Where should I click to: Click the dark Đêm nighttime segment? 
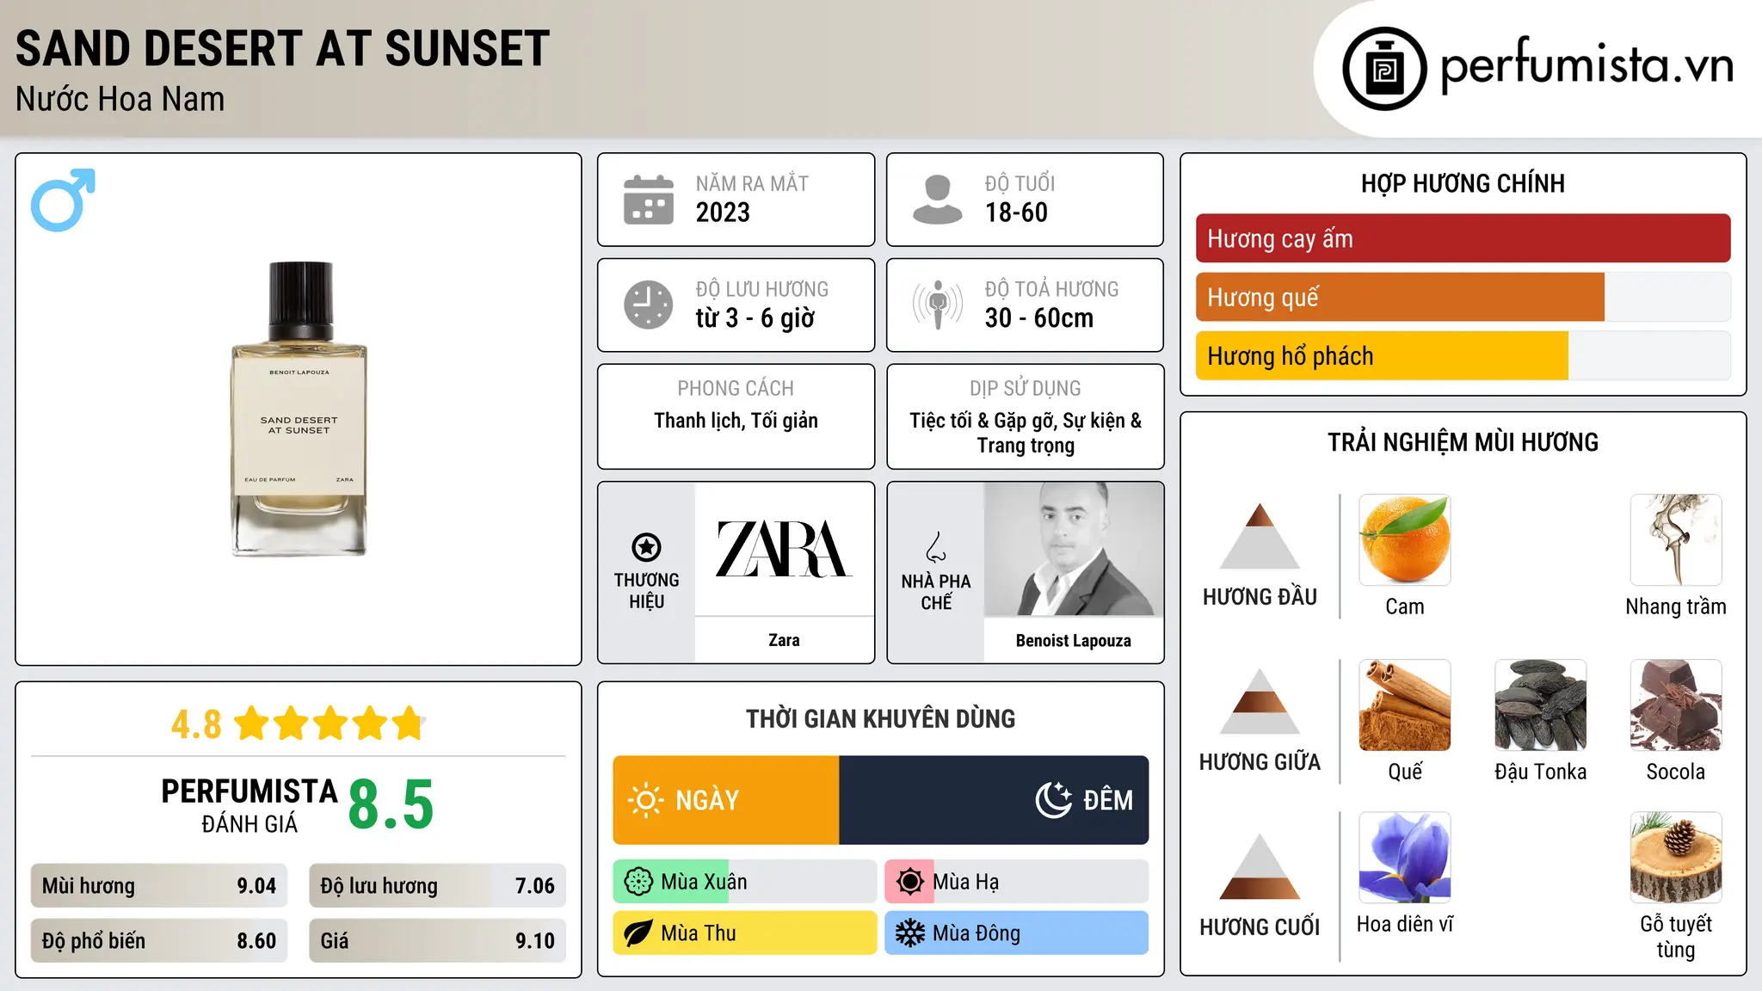pos(994,800)
